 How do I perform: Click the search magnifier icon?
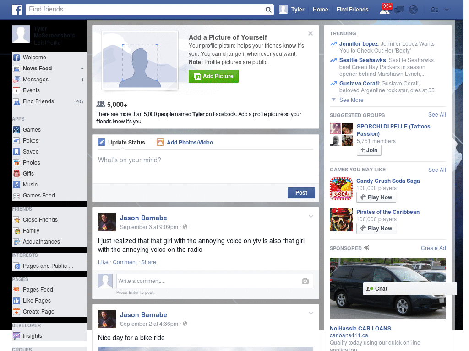tap(268, 10)
